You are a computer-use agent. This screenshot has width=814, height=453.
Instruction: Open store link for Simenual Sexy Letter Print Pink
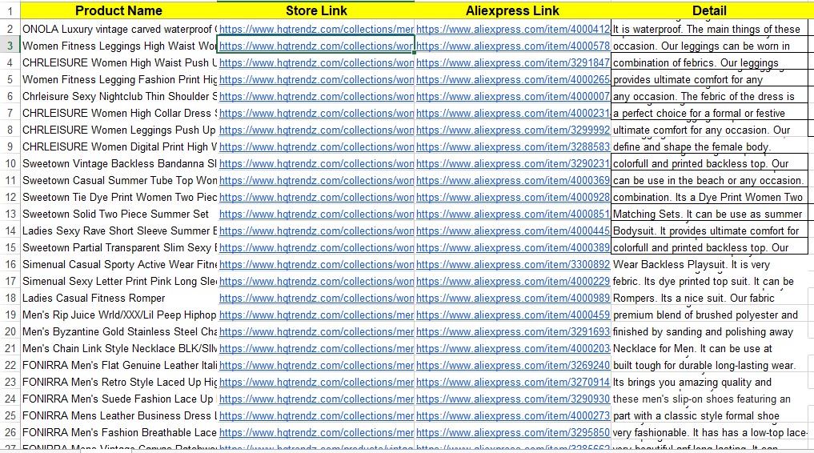tap(316, 281)
